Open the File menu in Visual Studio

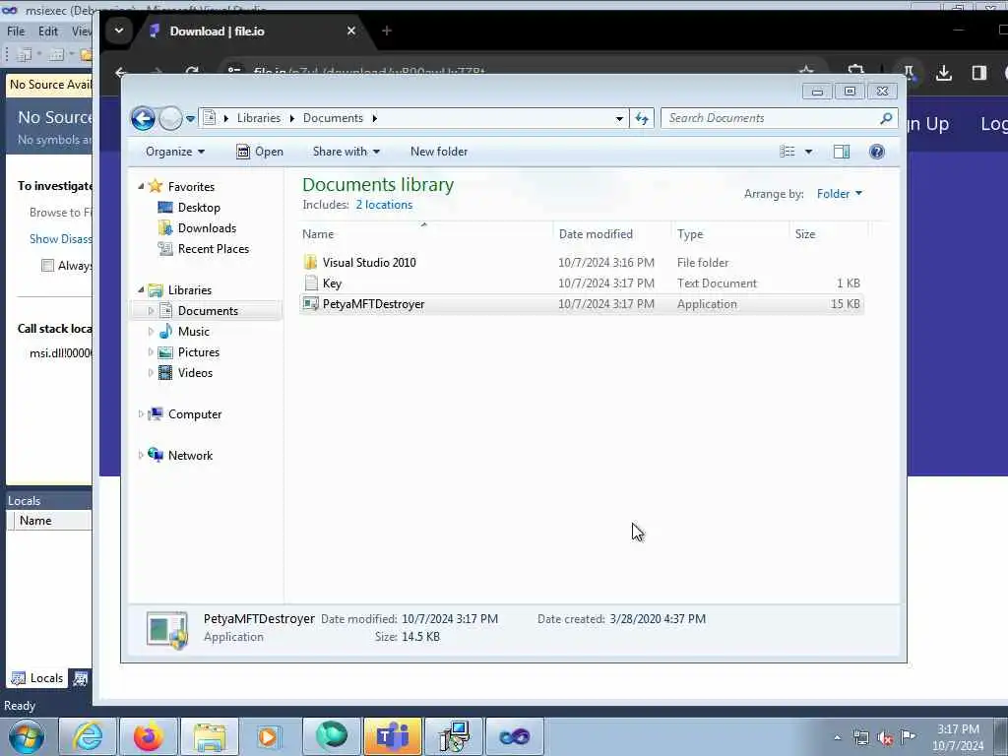click(16, 31)
